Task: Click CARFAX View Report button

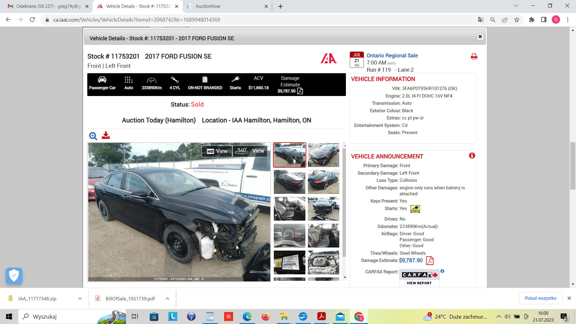Action: (419, 278)
